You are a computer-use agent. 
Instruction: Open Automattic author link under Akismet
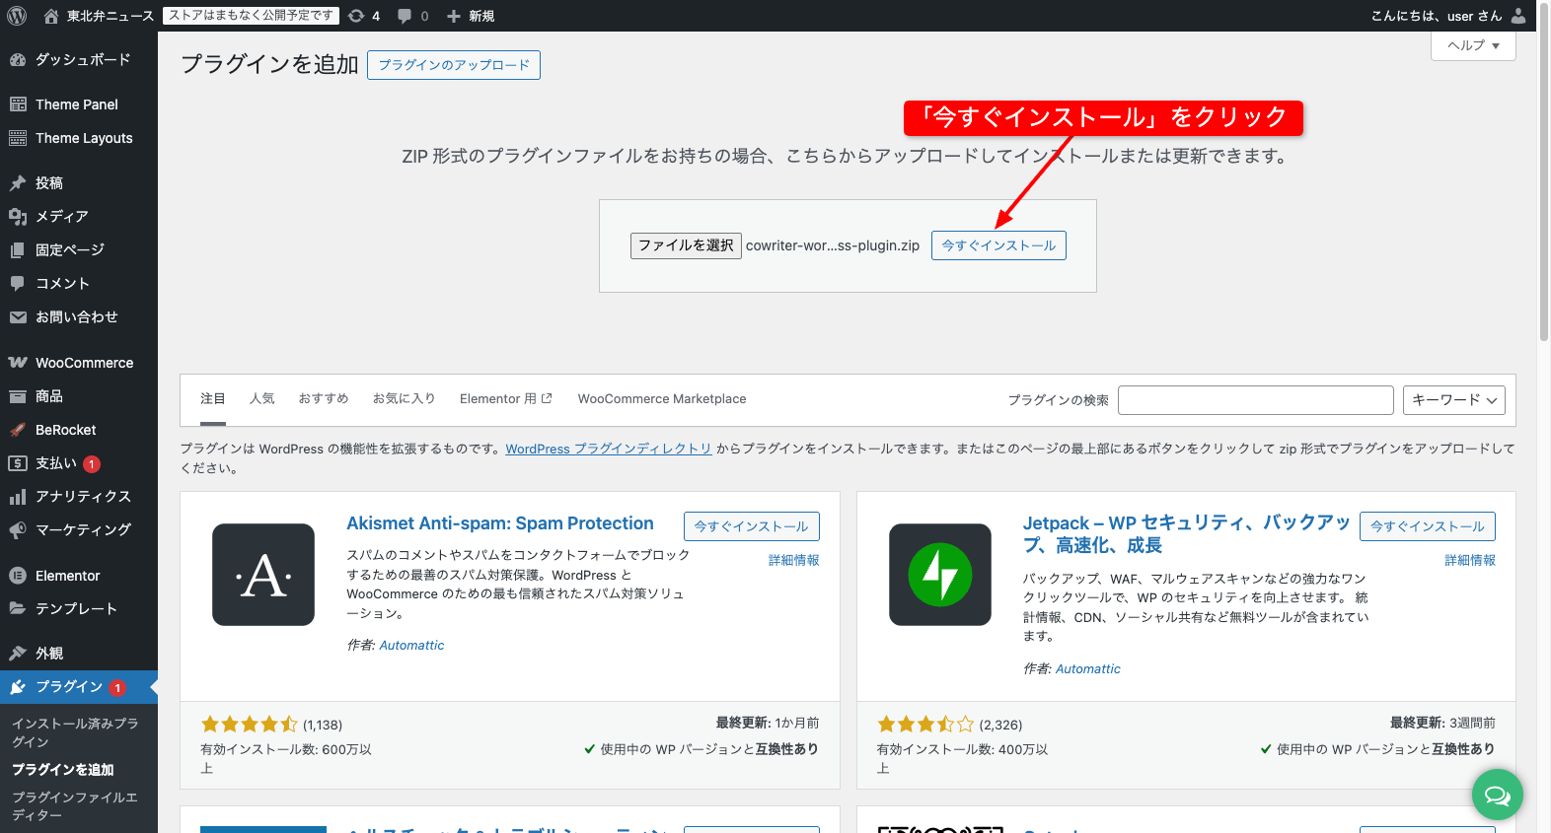[x=411, y=645]
